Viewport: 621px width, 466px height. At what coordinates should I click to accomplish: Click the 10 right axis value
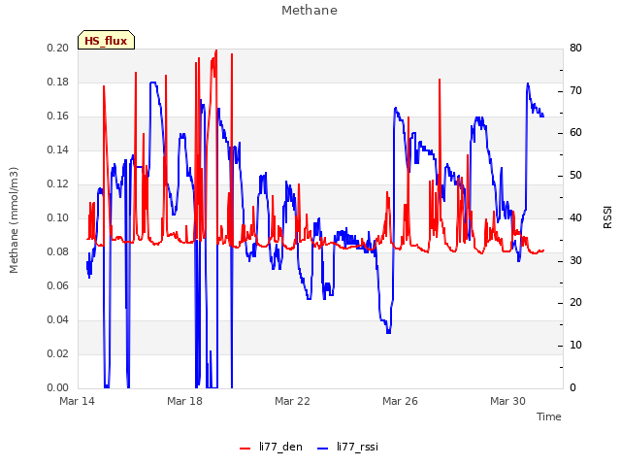[x=575, y=346]
